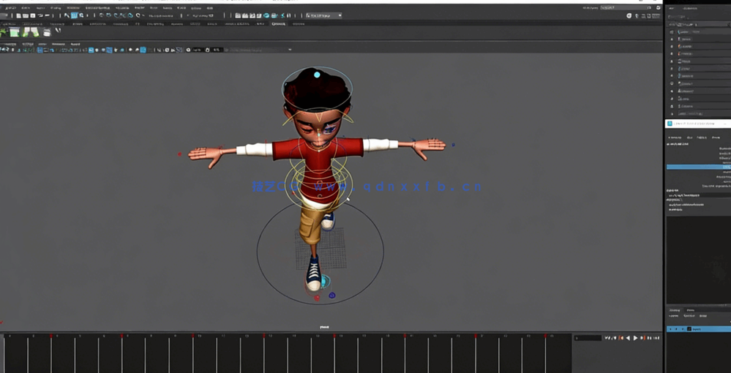Select the blue-highlighted row in the right panel
The height and width of the screenshot is (373, 731).
point(698,167)
